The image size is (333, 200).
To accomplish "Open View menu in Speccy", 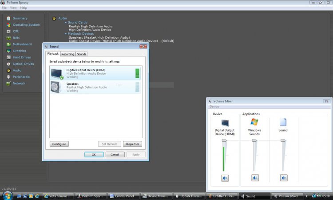I will pos(13,8).
